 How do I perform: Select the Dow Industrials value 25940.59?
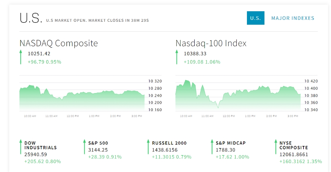point(36,155)
